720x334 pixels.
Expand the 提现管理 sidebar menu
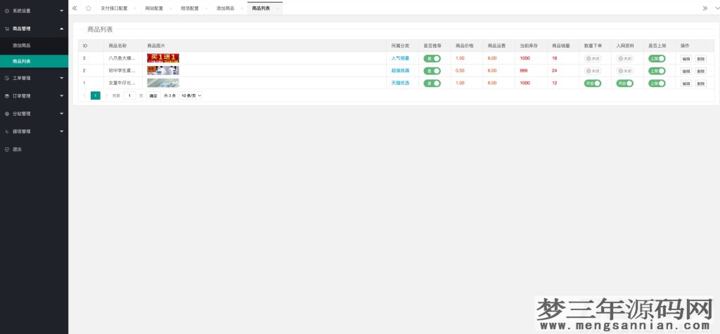click(34, 131)
